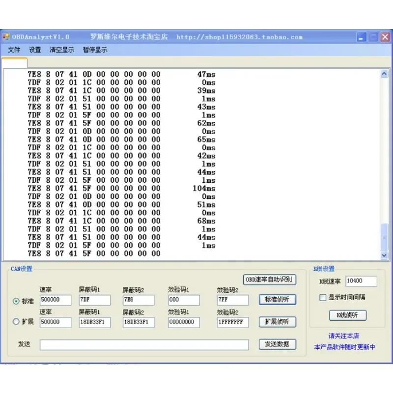
Task: Select the 扩展 radio button
Action: click(16, 321)
